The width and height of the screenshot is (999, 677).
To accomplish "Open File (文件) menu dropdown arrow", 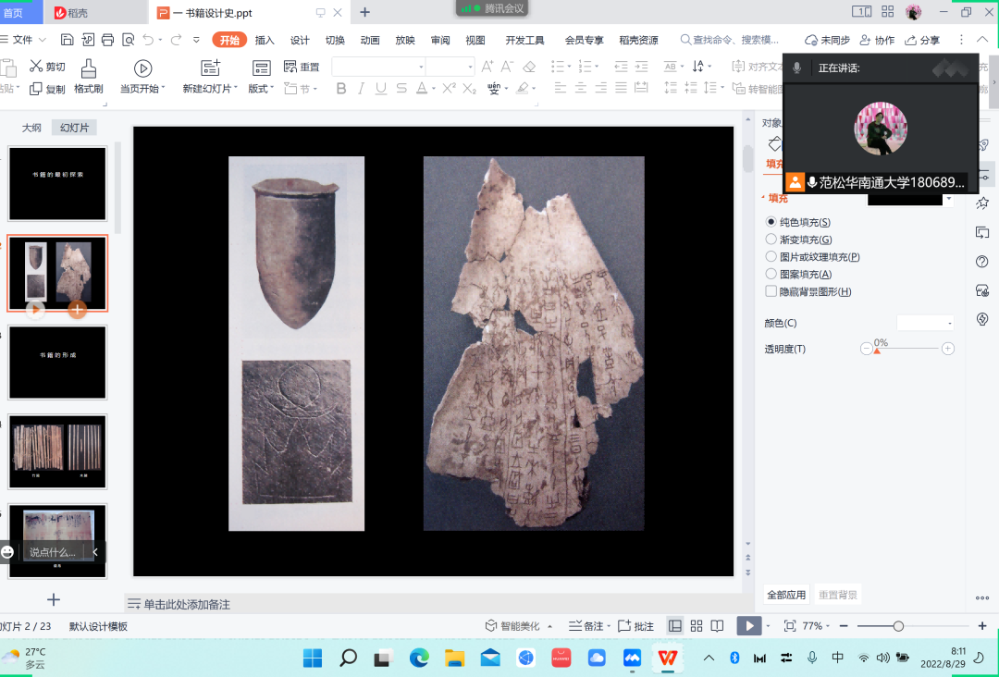I will (43, 40).
